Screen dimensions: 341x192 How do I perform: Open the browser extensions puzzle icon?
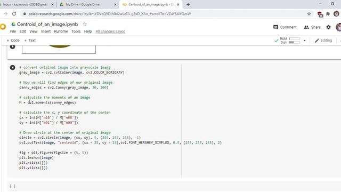(x=328, y=14)
